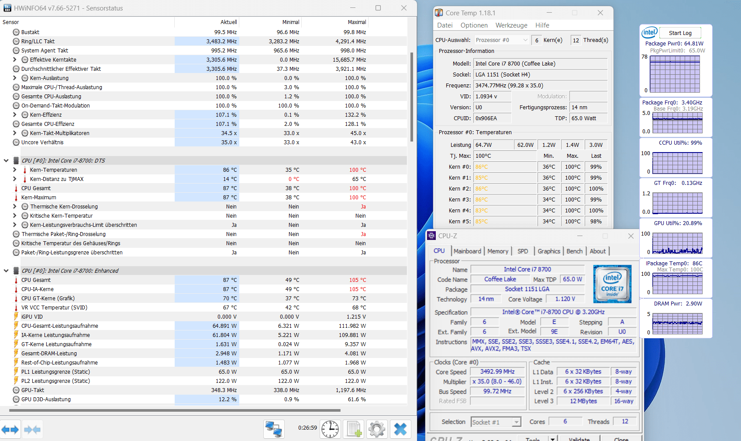Click HWiNFO blue X close-sensors icon
741x441 pixels.
pos(400,429)
